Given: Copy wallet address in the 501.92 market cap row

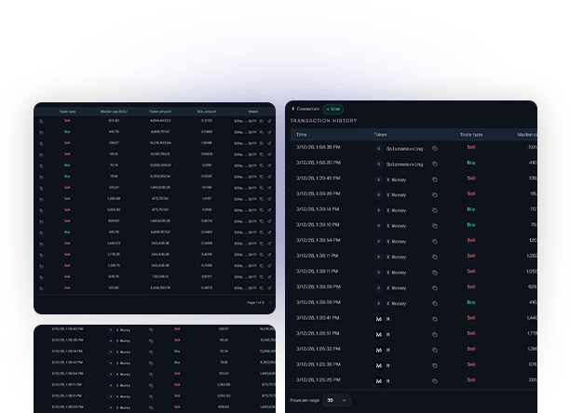Looking at the screenshot, I should point(260,120).
